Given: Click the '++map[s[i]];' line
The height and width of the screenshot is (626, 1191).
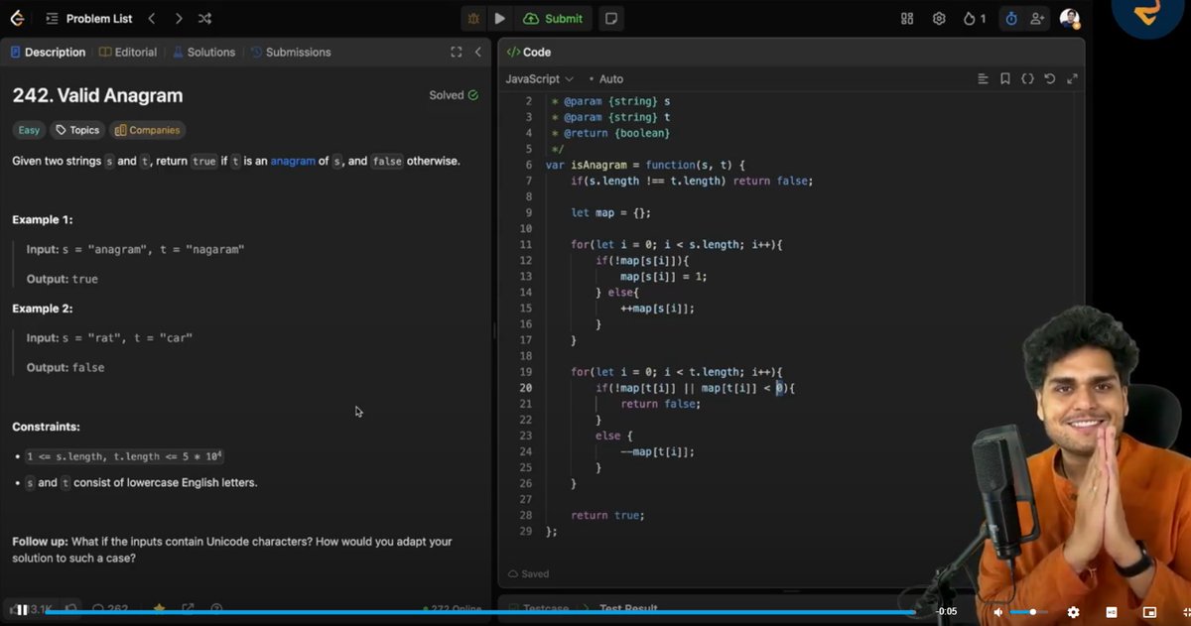Looking at the screenshot, I should tap(657, 308).
